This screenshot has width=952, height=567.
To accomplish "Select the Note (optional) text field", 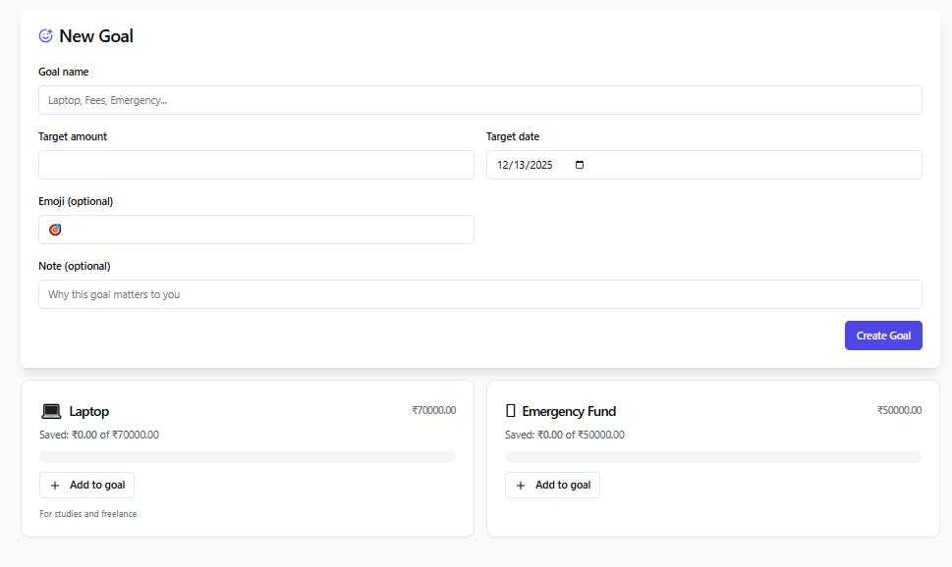I will point(479,294).
